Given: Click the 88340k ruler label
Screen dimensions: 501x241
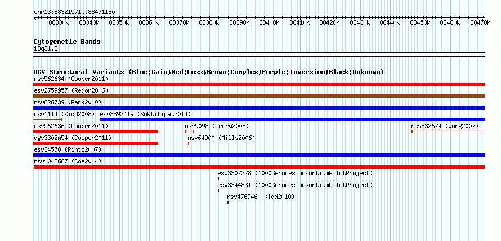Looking at the screenshot, I should pos(88,23).
